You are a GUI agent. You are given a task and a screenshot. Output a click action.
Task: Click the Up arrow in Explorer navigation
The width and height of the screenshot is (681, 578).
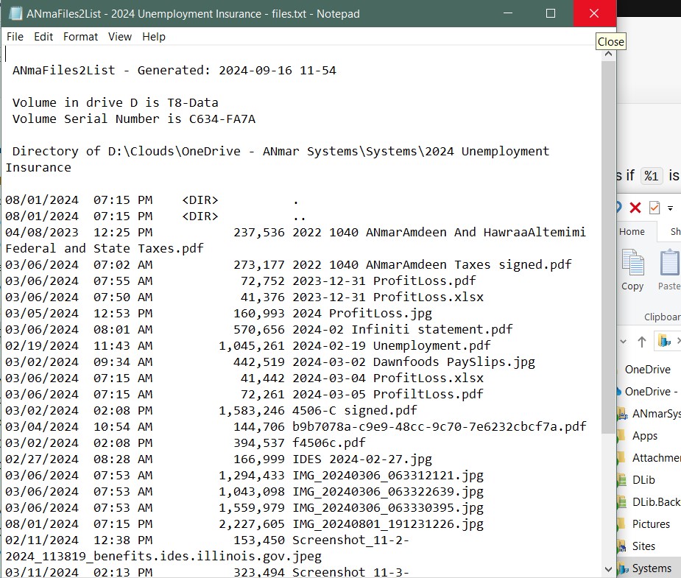[x=642, y=342]
